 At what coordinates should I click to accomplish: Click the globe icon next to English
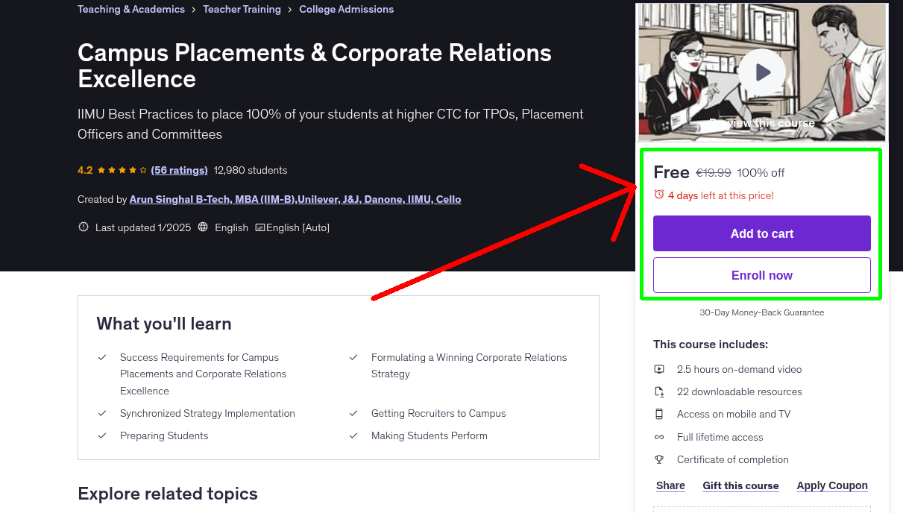(203, 227)
